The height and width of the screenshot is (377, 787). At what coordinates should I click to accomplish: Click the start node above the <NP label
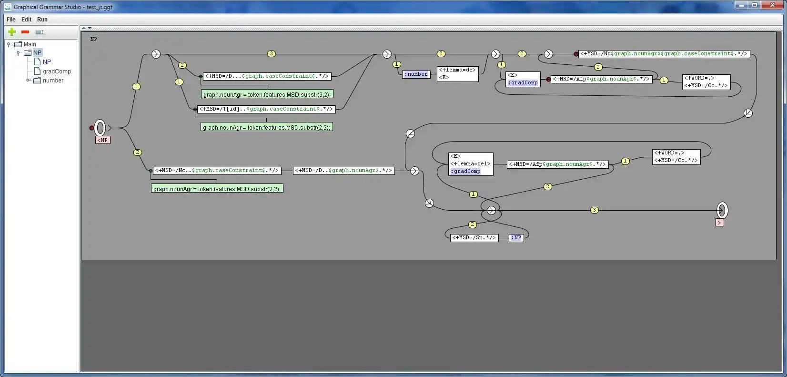[x=100, y=128]
